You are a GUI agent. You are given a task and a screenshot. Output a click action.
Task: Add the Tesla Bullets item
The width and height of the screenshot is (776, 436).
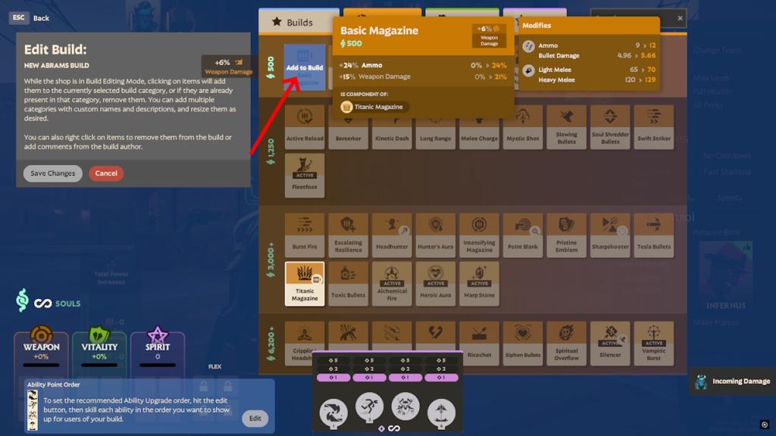point(653,233)
